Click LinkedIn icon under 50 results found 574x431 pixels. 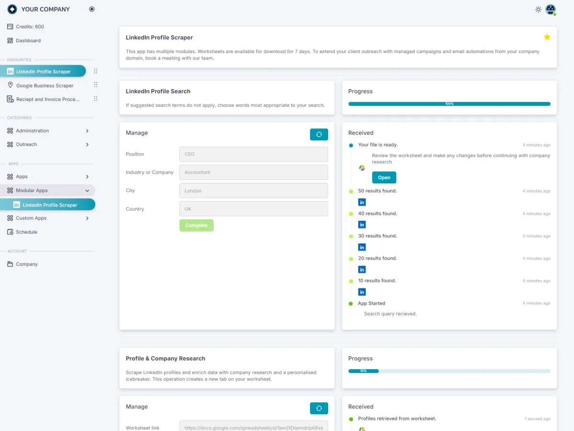[362, 202]
